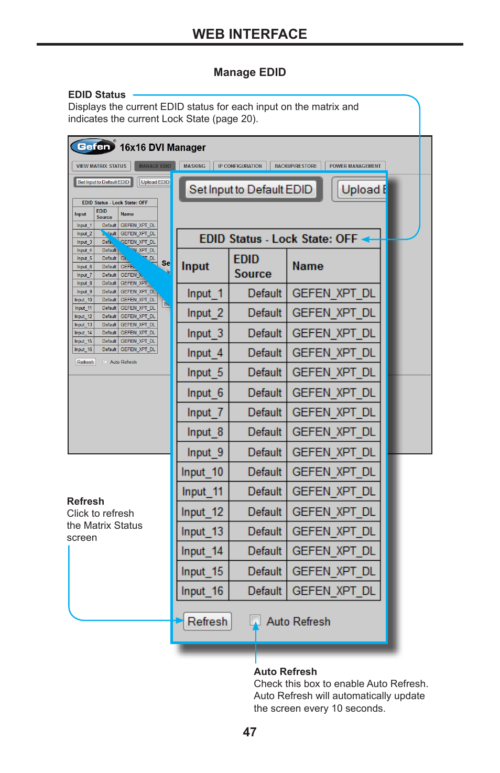500x773 pixels.
Task: Click the enlarged Input_15 cell
Action: (203, 571)
